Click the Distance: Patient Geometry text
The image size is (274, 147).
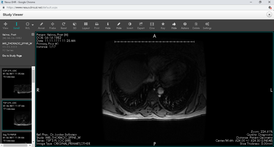(254, 138)
